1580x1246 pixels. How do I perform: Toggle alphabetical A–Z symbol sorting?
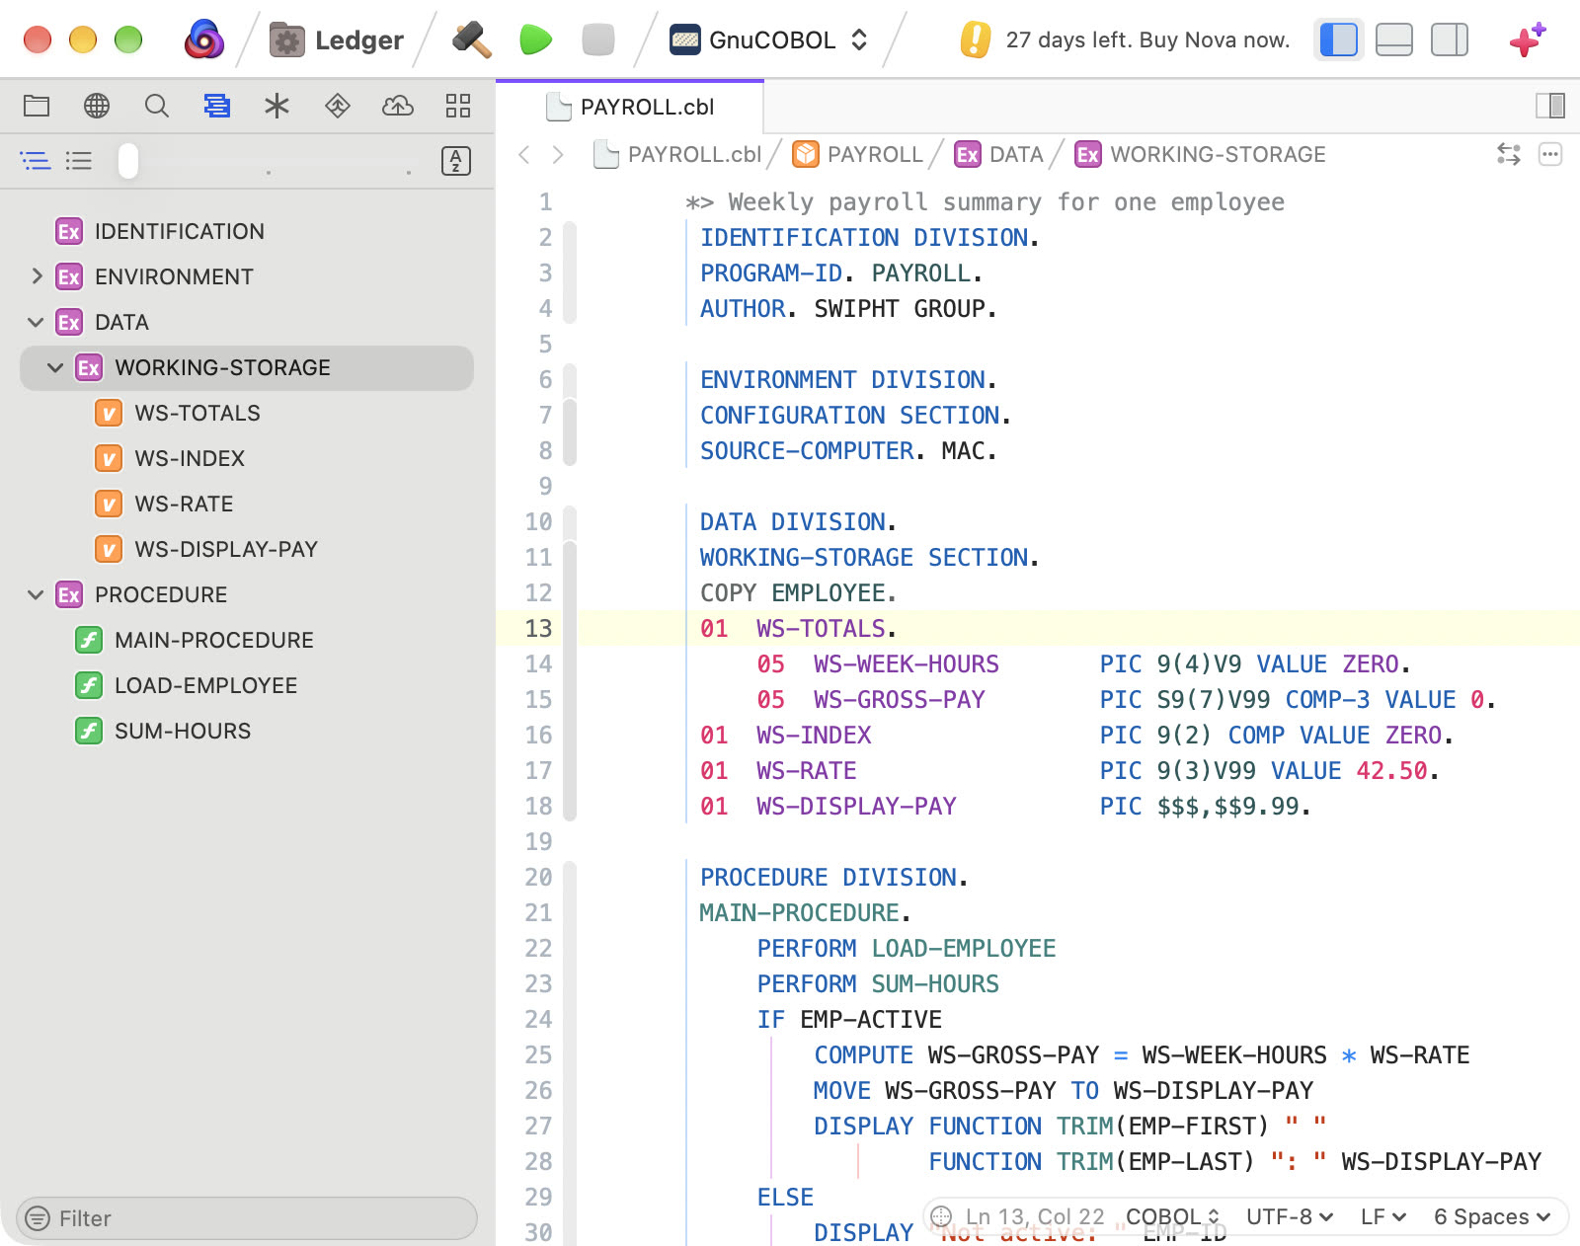tap(456, 161)
